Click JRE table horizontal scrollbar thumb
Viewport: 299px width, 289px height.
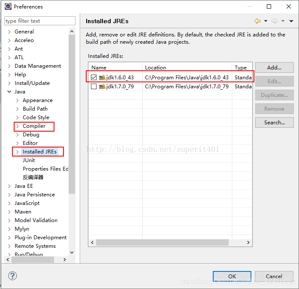click(x=162, y=243)
